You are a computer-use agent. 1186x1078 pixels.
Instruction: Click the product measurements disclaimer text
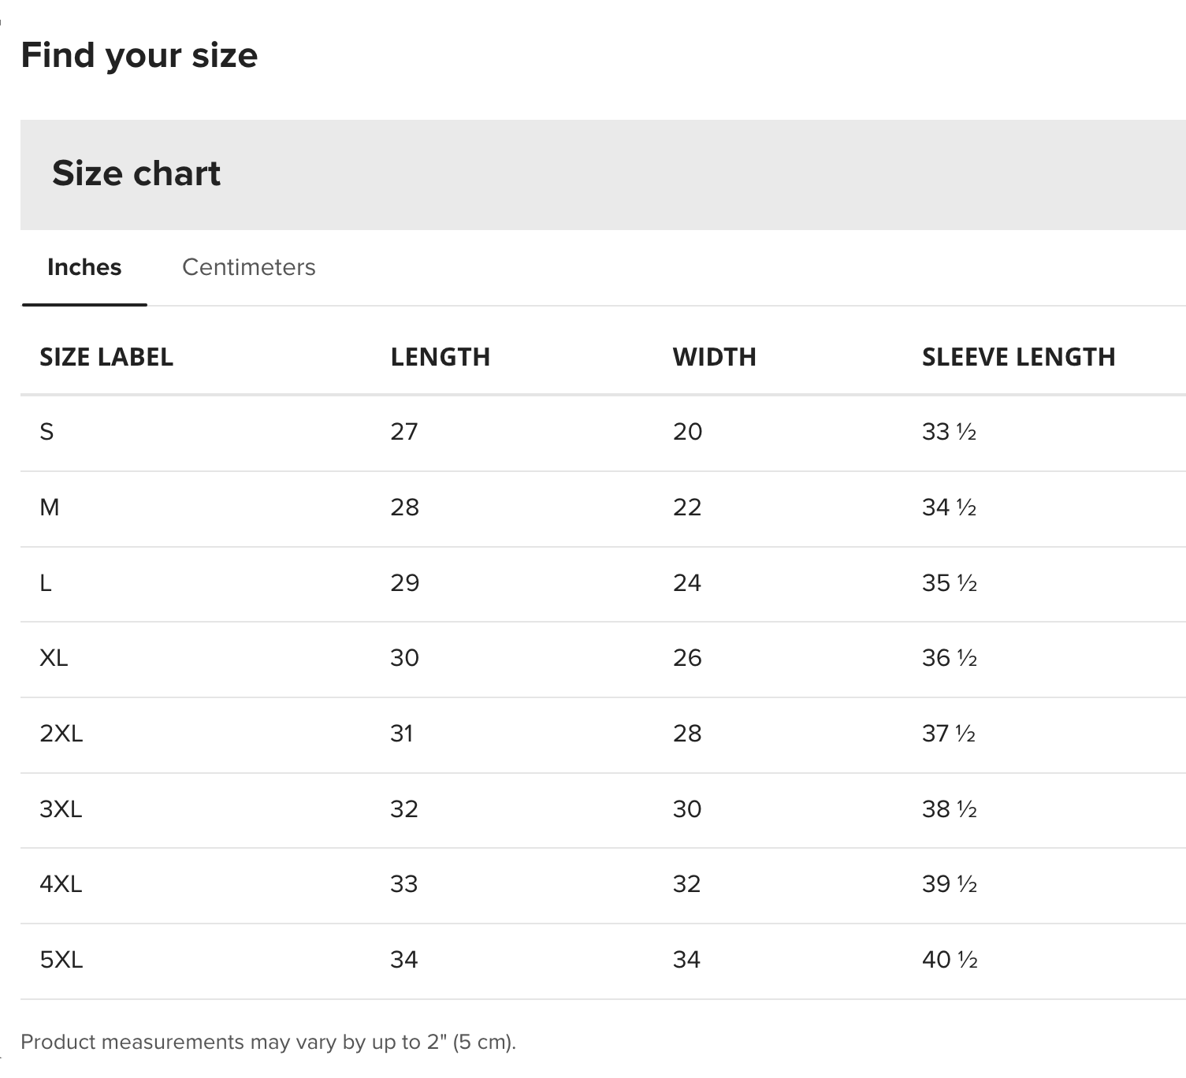click(x=268, y=1042)
